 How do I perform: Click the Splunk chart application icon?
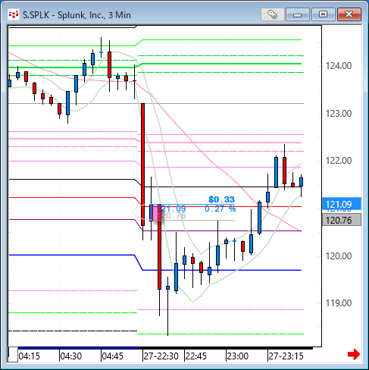tap(14, 14)
